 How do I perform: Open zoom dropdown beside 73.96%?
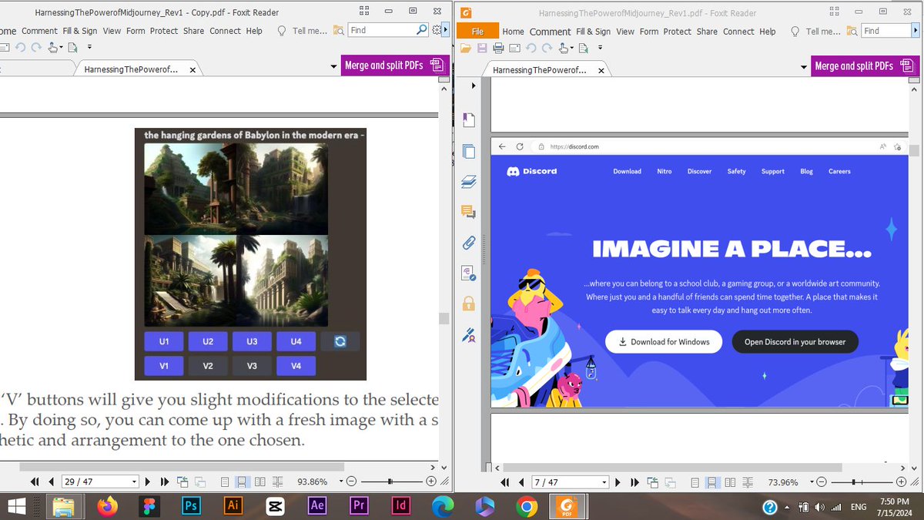[x=810, y=482]
